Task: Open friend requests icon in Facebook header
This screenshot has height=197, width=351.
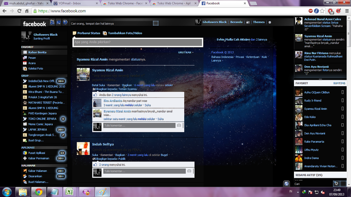Action: (52, 22)
